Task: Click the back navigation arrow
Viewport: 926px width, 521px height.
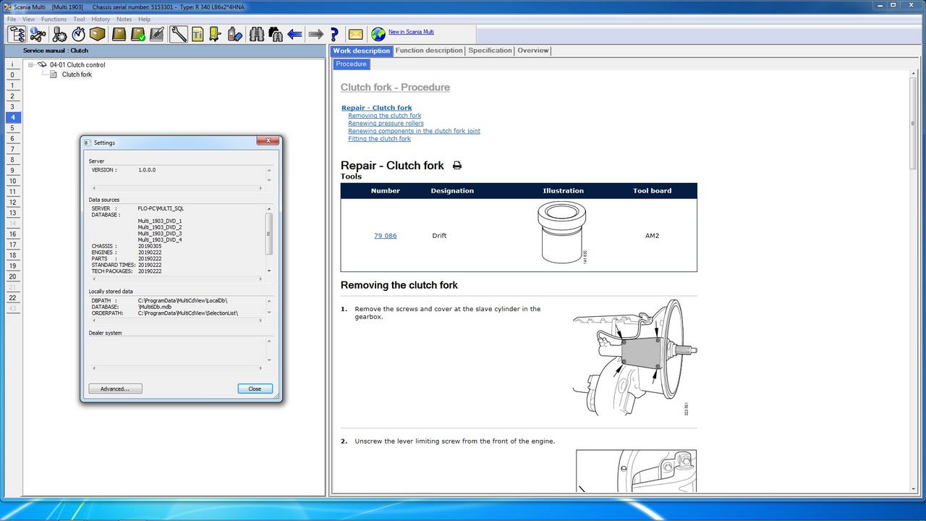Action: 294,33
